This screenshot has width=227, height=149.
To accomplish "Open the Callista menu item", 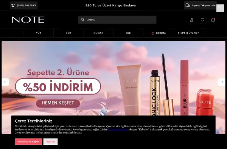I will pos(158,33).
